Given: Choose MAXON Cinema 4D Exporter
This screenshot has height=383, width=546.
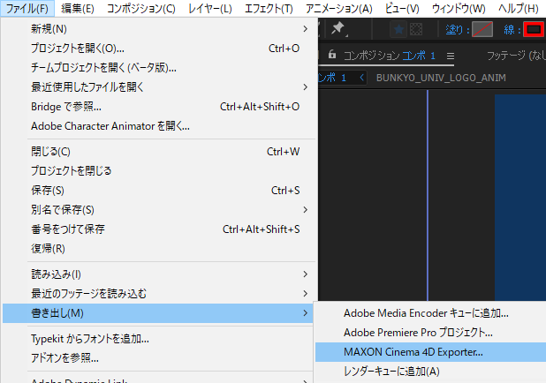Looking at the screenshot, I should point(413,352).
